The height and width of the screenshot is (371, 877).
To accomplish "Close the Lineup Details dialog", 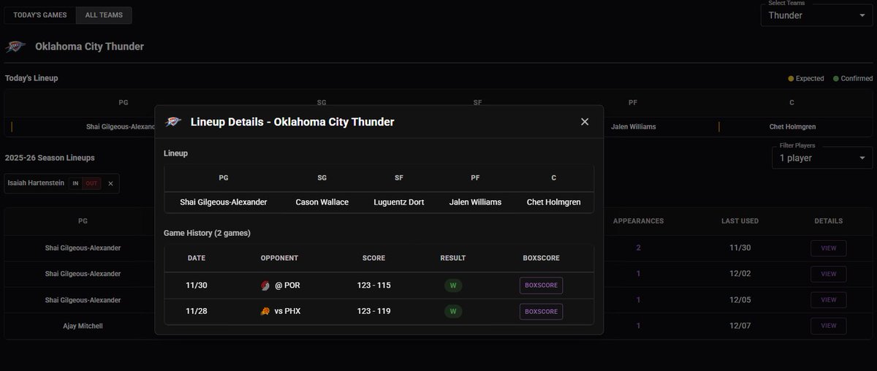I will [585, 122].
